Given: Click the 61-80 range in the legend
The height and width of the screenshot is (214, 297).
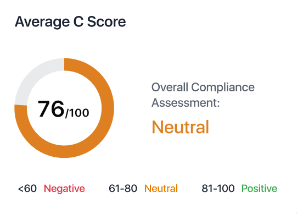Looking at the screenshot, I should coord(123,189).
